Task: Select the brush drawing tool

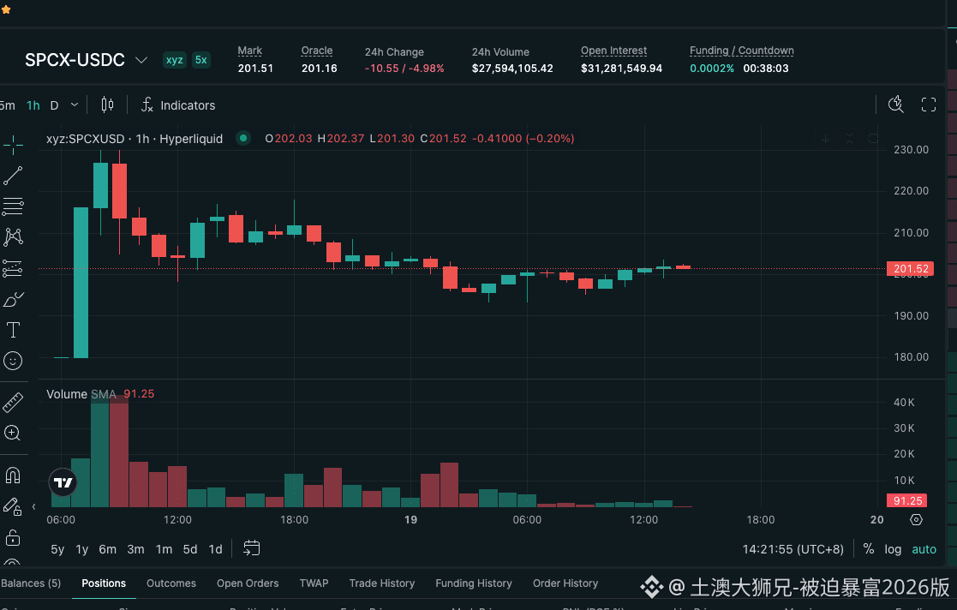Action: pos(13,299)
